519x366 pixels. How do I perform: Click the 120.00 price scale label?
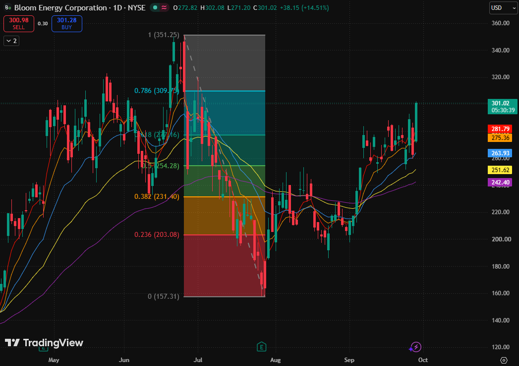pos(501,347)
